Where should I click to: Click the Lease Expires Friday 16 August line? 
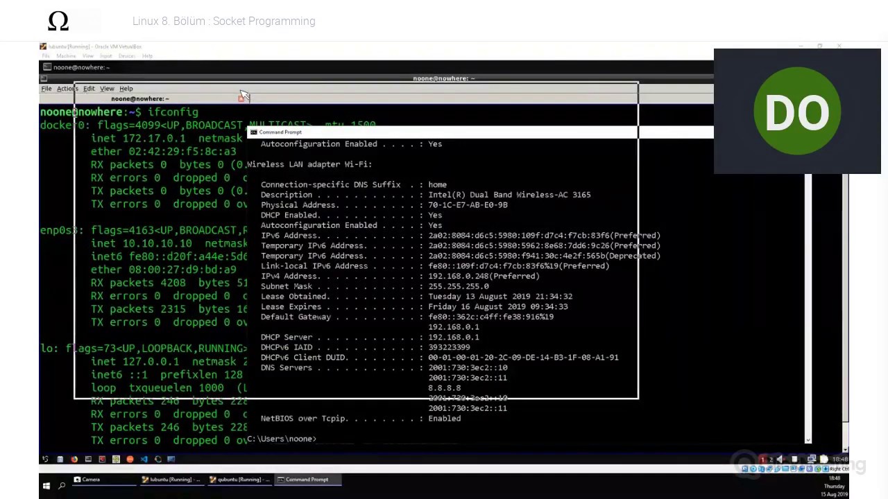[414, 306]
